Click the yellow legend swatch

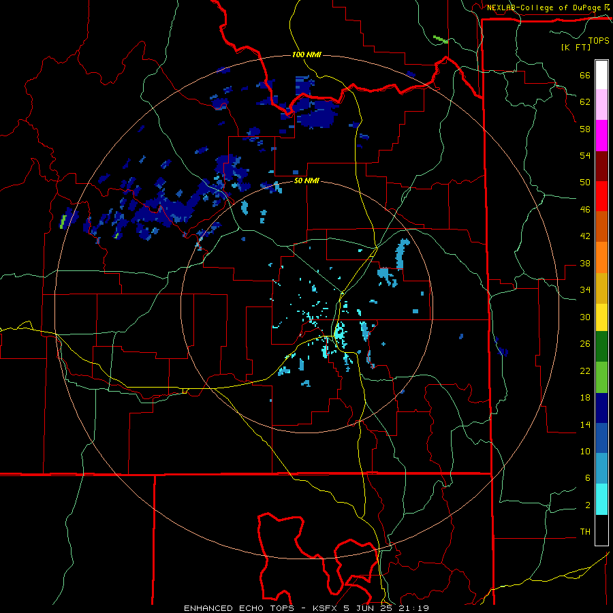pyautogui.click(x=601, y=317)
